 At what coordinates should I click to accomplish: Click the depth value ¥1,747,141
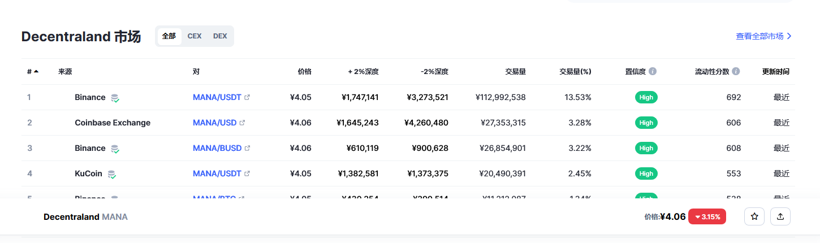(x=360, y=97)
